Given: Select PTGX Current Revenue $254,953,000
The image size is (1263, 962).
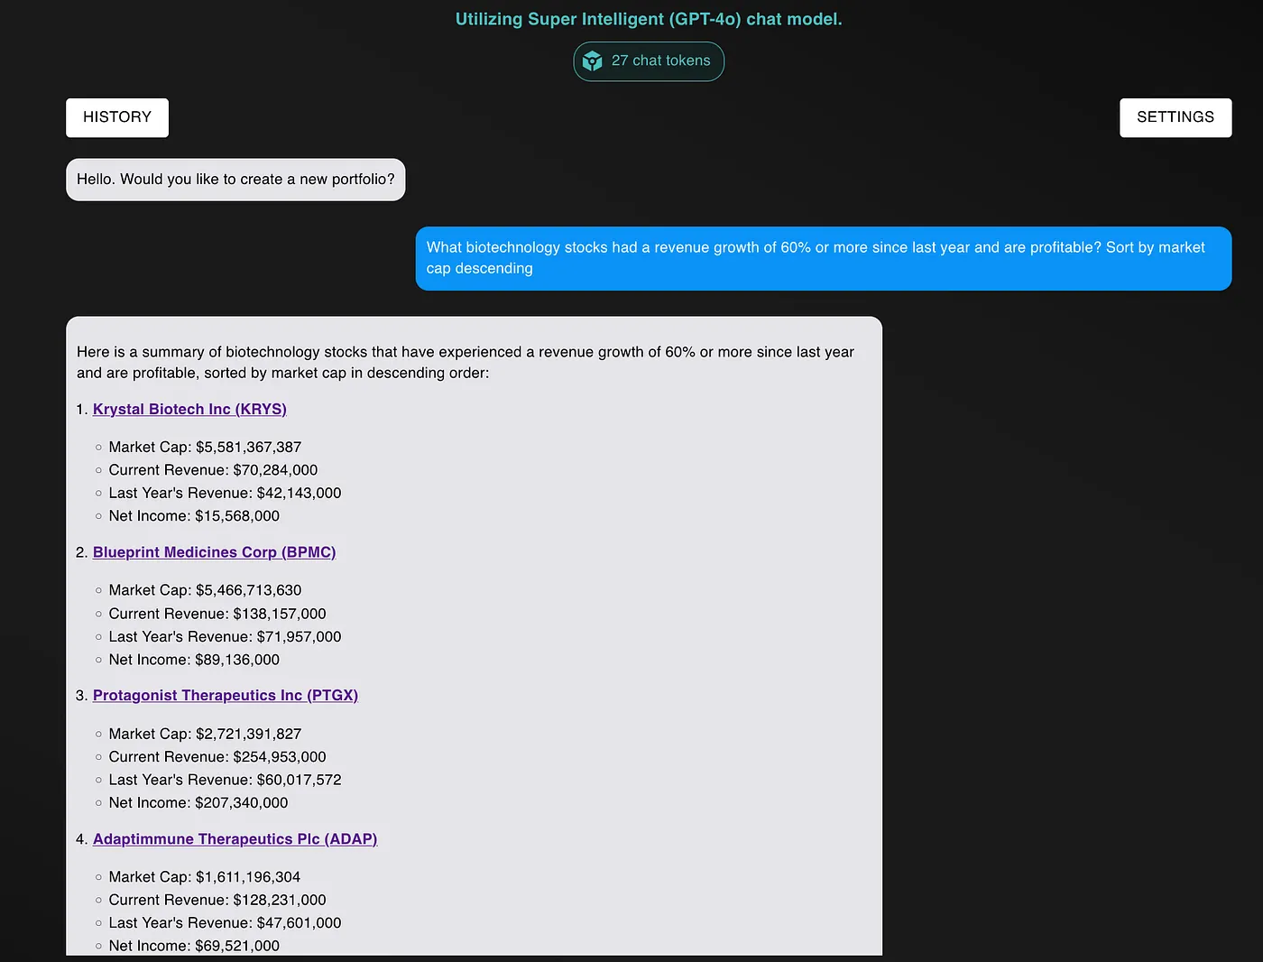Looking at the screenshot, I should [x=217, y=757].
